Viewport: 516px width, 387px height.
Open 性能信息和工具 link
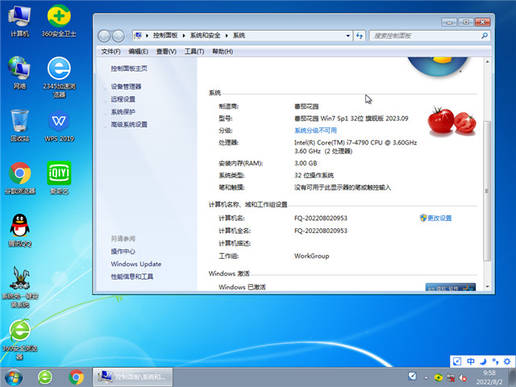pos(132,277)
